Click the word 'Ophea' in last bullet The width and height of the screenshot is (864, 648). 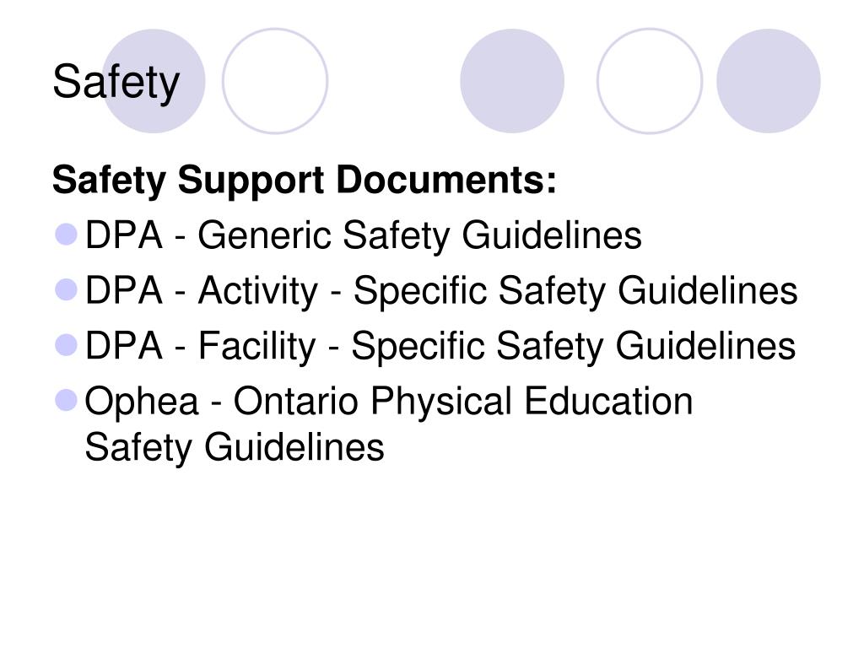click(142, 401)
